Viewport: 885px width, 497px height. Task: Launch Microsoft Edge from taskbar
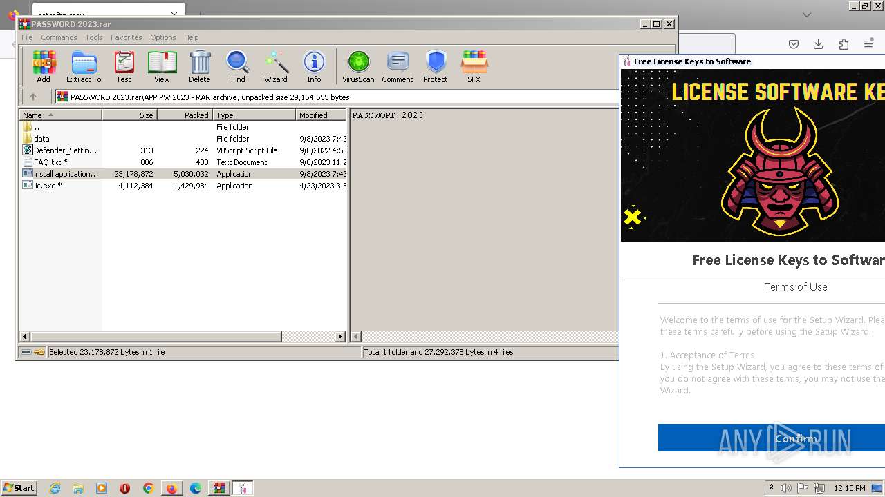pos(196,488)
